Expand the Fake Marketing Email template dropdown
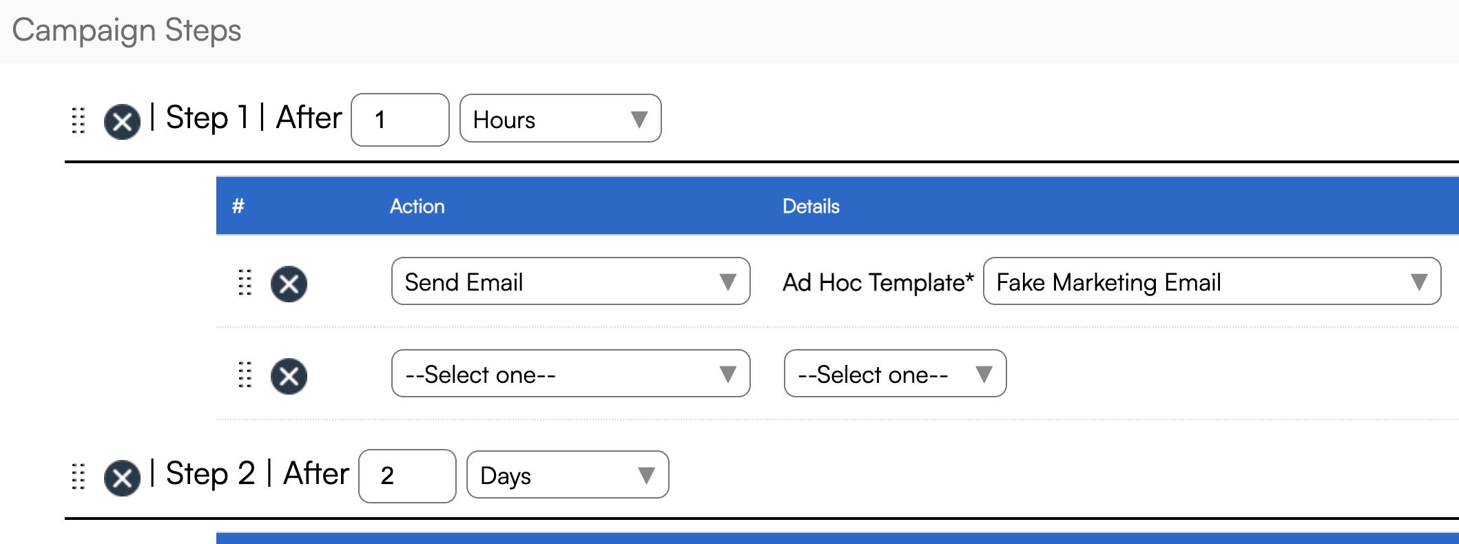Image resolution: width=1459 pixels, height=544 pixels. (x=1211, y=281)
